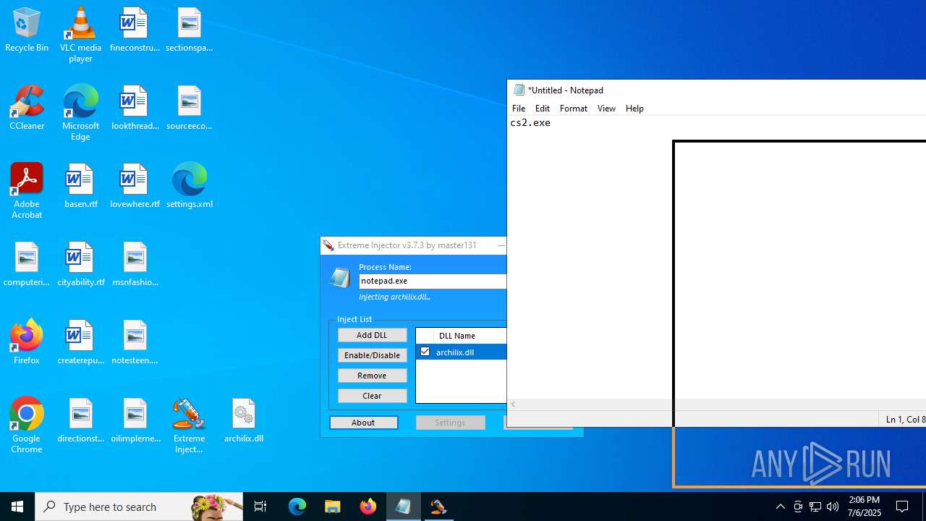The height and width of the screenshot is (521, 926).
Task: Click the DLL Name column header
Action: coord(470,336)
